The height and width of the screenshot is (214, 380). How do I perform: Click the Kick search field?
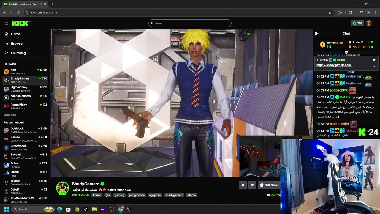pos(190,23)
